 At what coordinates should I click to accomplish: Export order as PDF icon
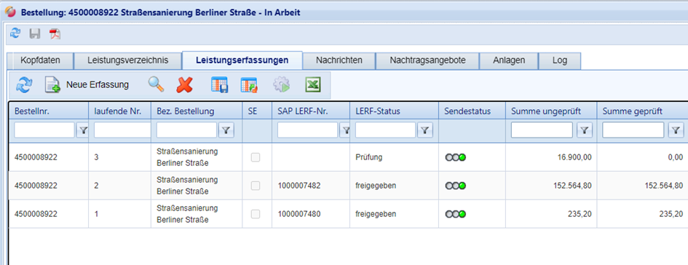point(55,33)
